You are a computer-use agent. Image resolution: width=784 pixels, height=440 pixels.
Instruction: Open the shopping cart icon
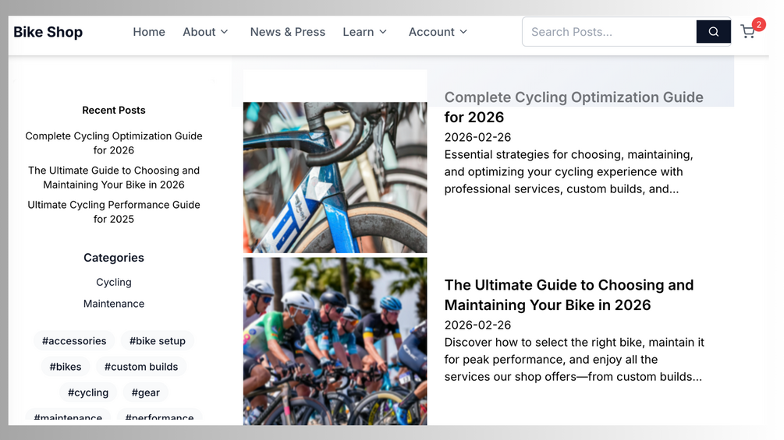(x=747, y=32)
